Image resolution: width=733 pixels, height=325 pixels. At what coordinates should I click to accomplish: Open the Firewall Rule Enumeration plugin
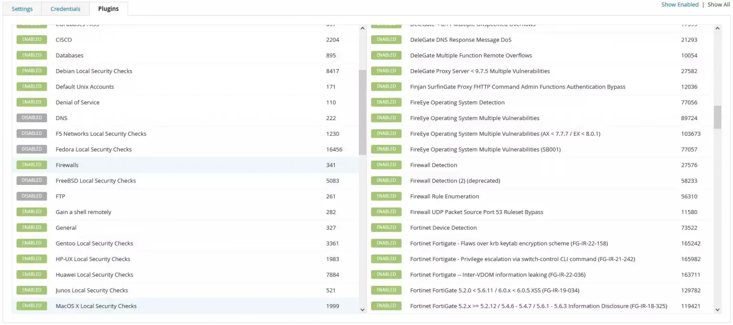tap(444, 196)
